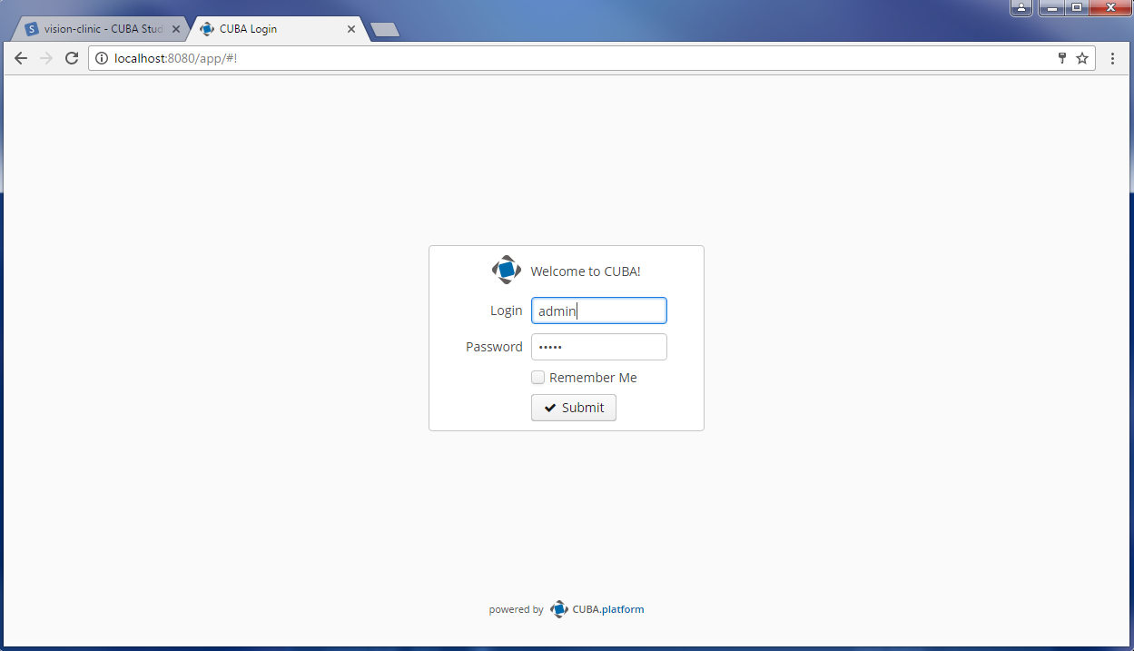Open Chrome three-dot menu
Image resolution: width=1134 pixels, height=651 pixels.
[1113, 58]
